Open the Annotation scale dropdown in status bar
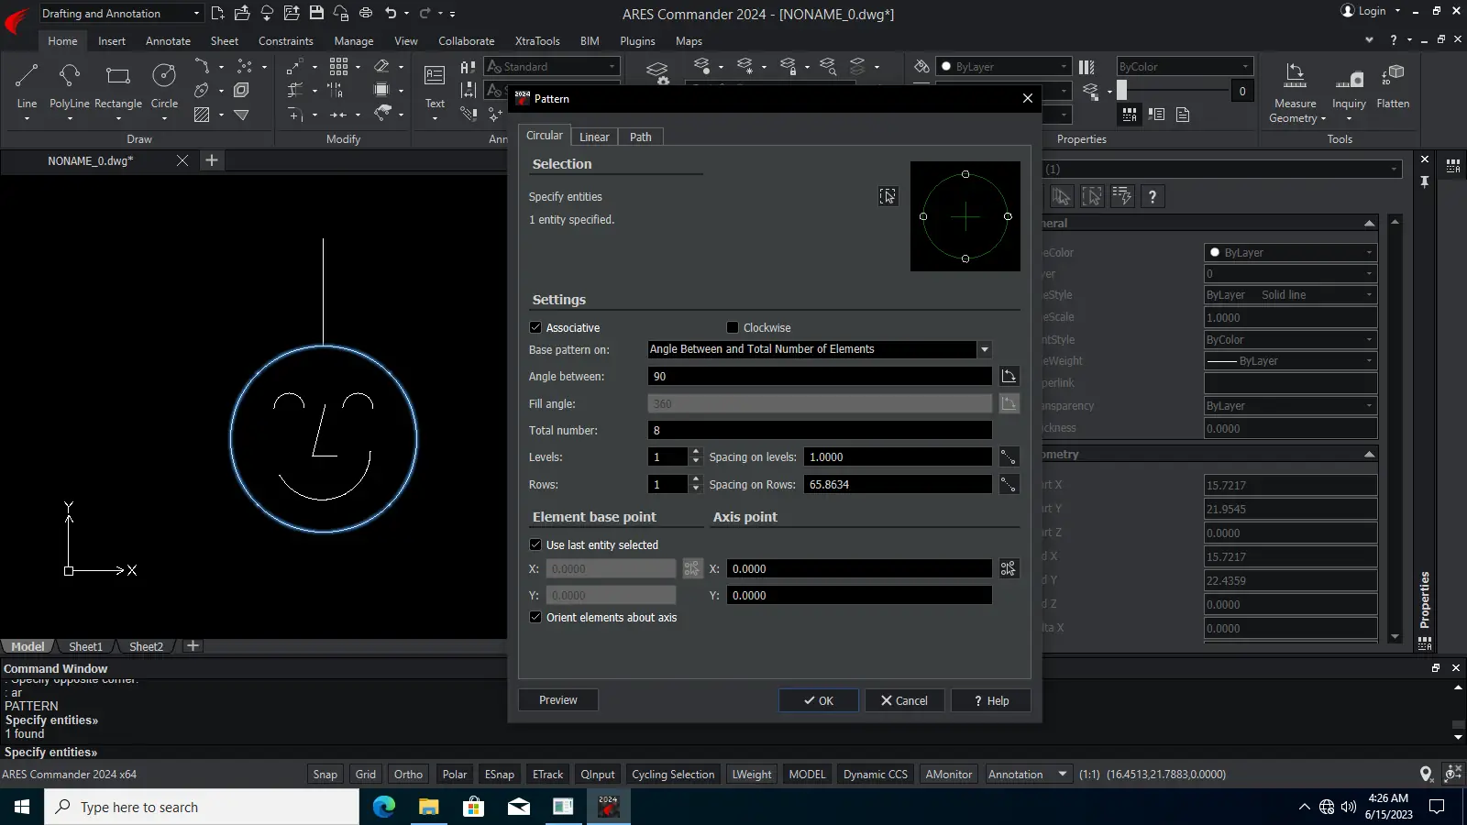The width and height of the screenshot is (1467, 825). pos(1063,775)
